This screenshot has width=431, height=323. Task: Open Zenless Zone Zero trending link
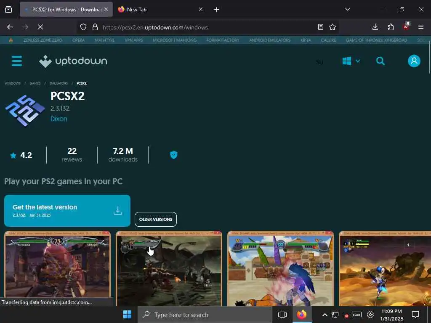(43, 40)
